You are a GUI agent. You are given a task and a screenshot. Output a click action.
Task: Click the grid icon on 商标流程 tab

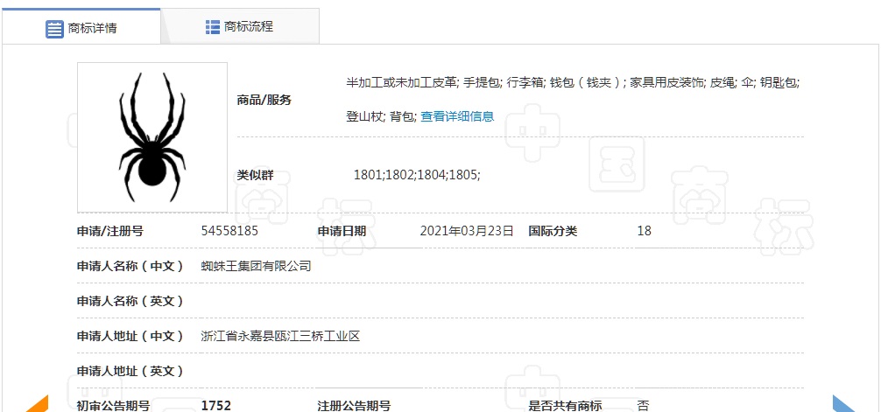click(213, 27)
